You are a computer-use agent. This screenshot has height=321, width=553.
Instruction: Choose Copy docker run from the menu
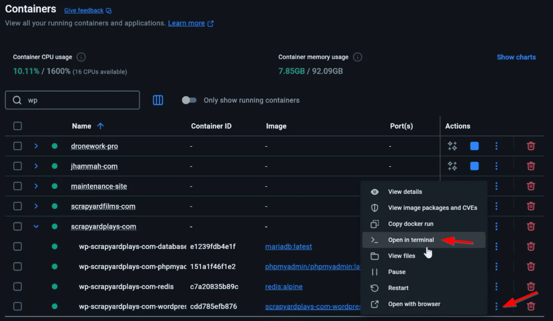click(x=411, y=224)
